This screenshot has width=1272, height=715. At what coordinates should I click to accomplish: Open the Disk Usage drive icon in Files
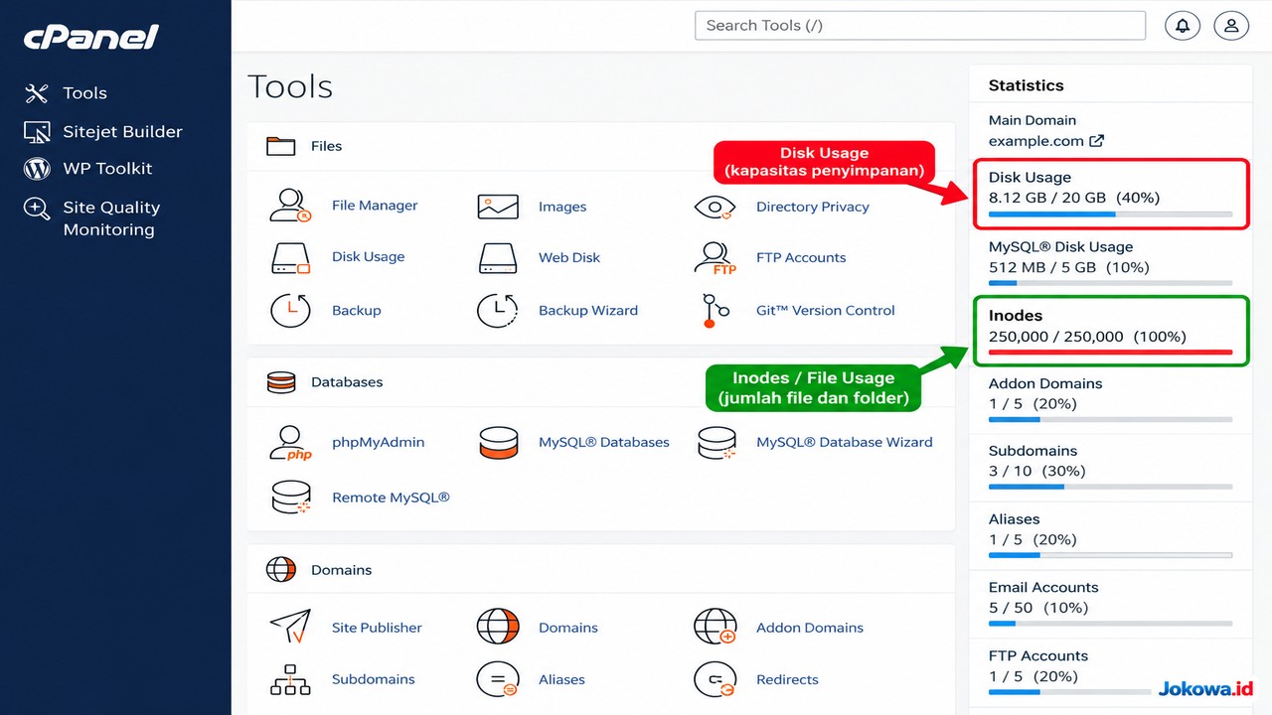coord(290,257)
